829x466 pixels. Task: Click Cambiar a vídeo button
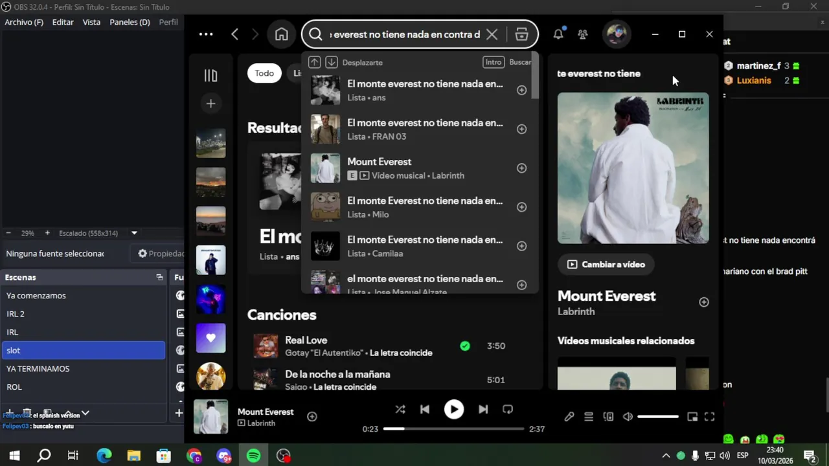pos(606,264)
